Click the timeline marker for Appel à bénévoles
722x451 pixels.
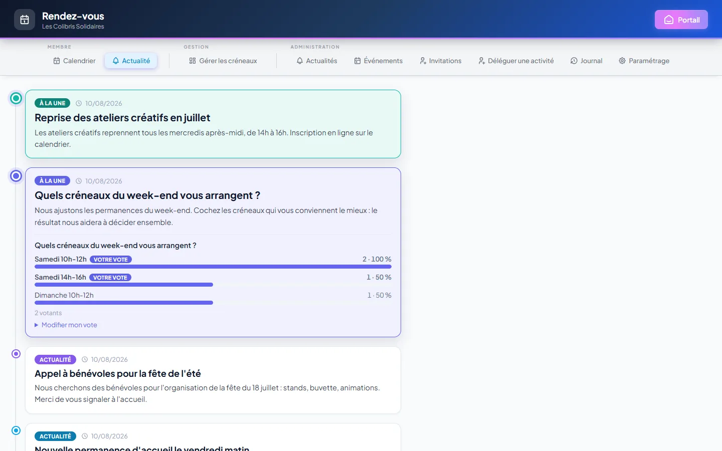point(16,354)
